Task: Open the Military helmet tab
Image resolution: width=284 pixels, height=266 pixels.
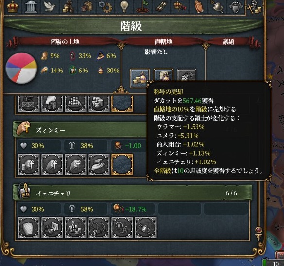Action: [x=217, y=7]
